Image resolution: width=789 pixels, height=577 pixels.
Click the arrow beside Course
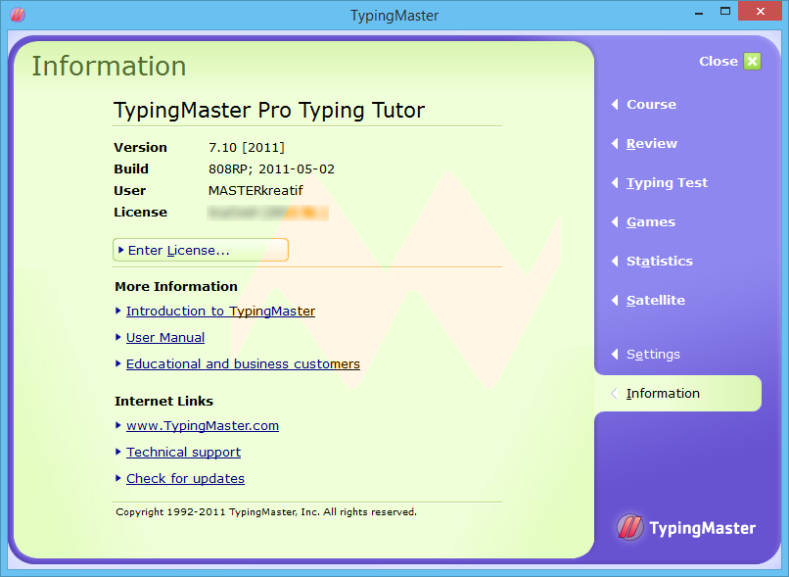pos(615,104)
